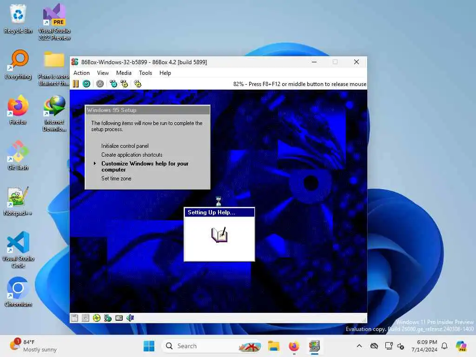Click second floppy drive status bar icon
This screenshot has width=476, height=357.
point(86,318)
